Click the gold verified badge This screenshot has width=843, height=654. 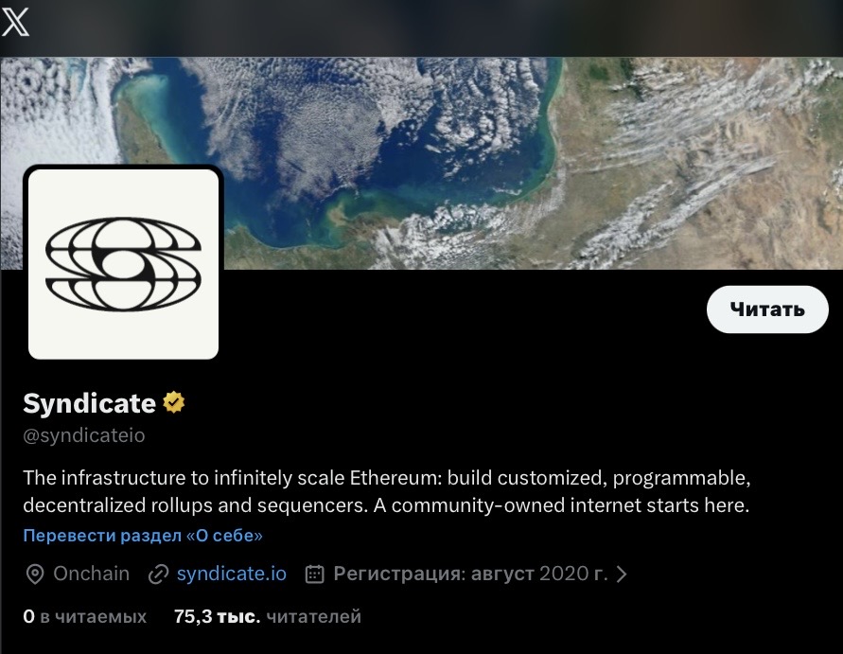point(174,403)
